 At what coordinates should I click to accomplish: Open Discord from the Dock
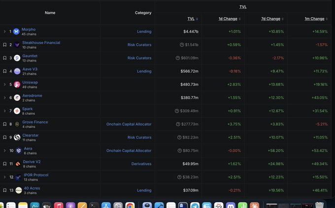click(231, 205)
